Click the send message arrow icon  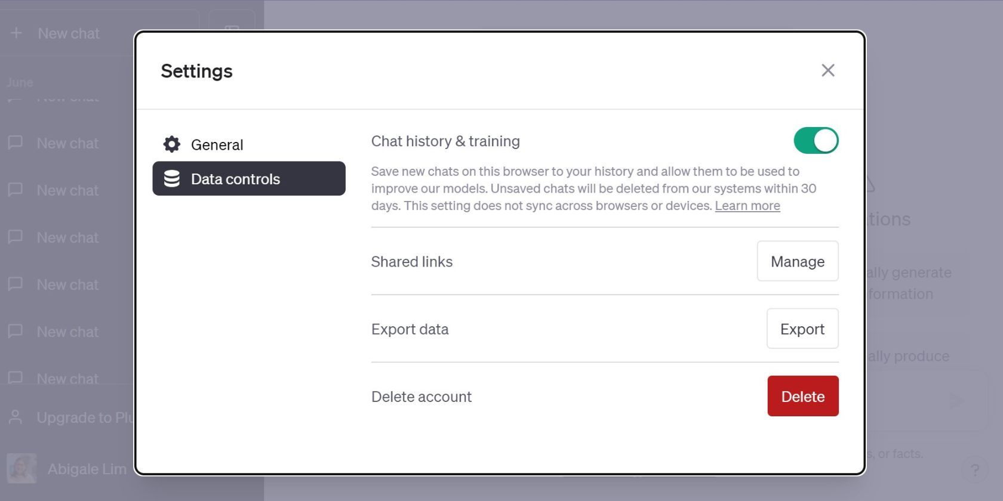[956, 400]
